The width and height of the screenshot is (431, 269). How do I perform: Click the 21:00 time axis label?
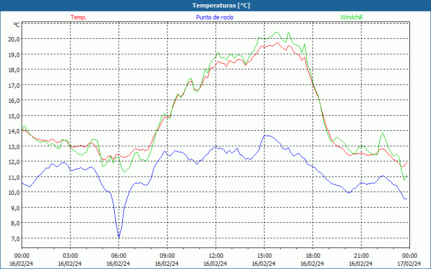point(361,256)
